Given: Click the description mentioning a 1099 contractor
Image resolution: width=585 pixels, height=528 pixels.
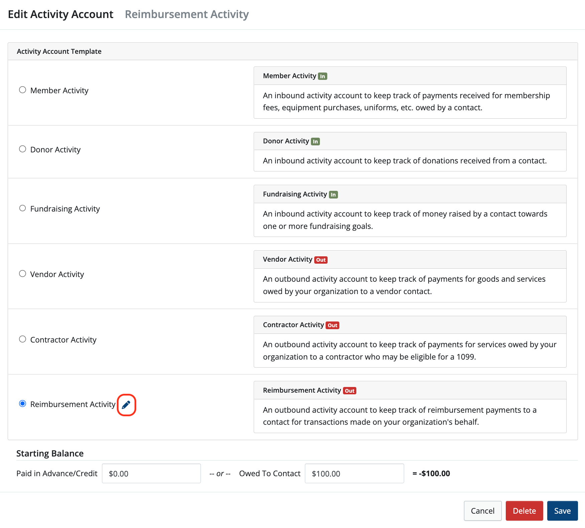Looking at the screenshot, I should click(x=410, y=351).
